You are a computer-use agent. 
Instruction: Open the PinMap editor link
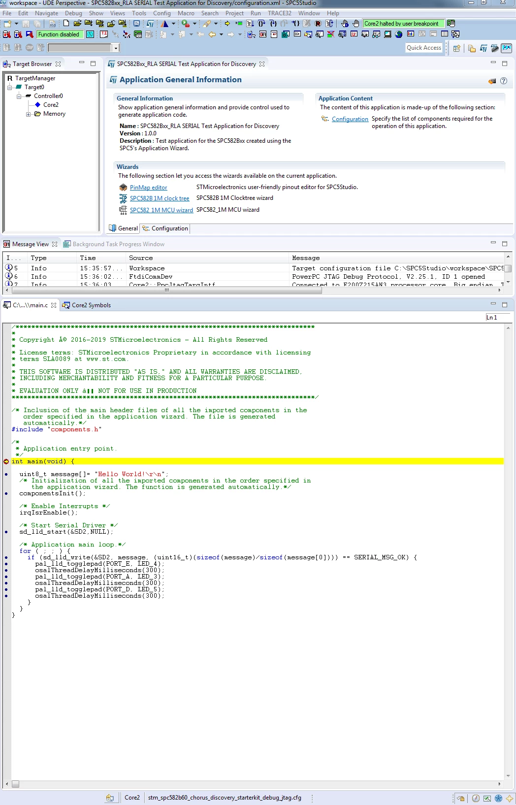pos(148,188)
